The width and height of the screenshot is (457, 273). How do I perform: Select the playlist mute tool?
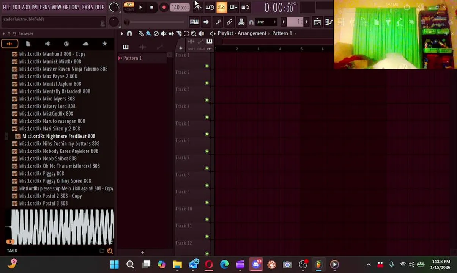click(x=164, y=33)
